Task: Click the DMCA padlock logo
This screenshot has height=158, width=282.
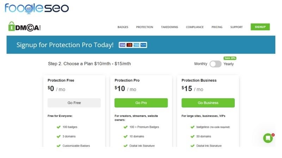Action: [x=24, y=27]
